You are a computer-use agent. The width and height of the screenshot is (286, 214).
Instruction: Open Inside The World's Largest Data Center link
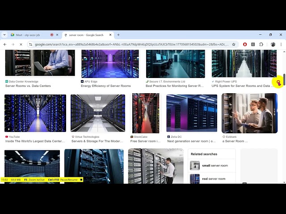(x=35, y=141)
